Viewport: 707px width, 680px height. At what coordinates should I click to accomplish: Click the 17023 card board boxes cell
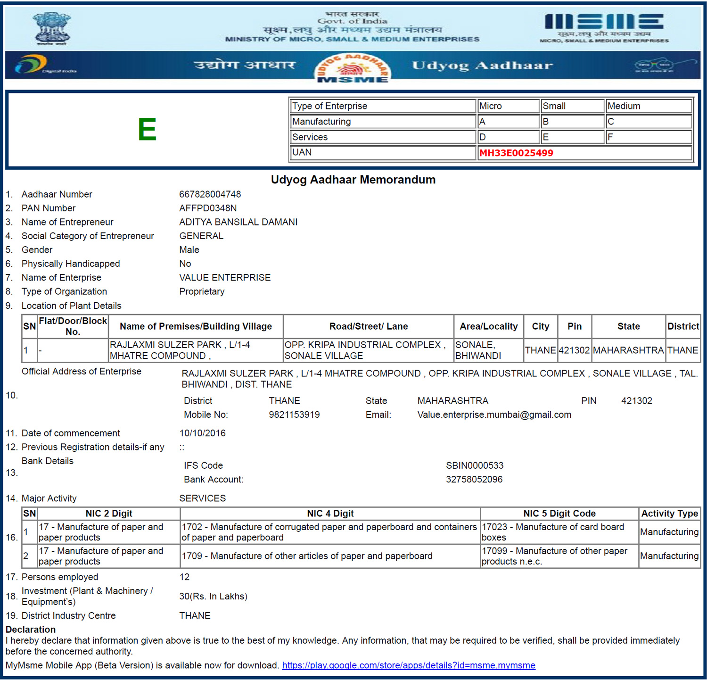tap(559, 532)
